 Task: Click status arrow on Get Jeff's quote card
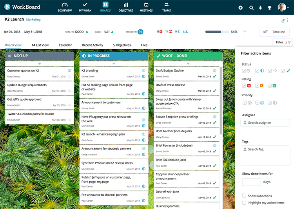[x=69, y=105]
